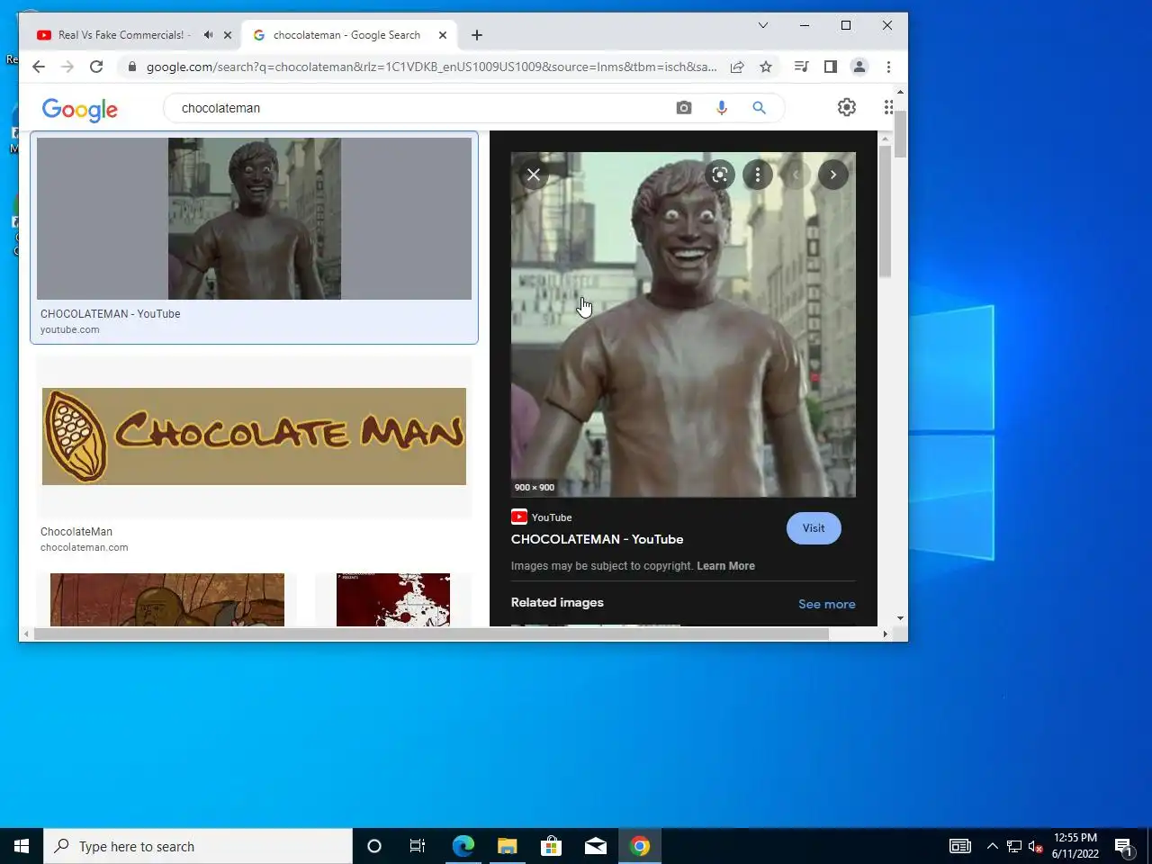Screen dimensions: 1152x864
Task: Go to previous image in preview
Action: point(796,175)
